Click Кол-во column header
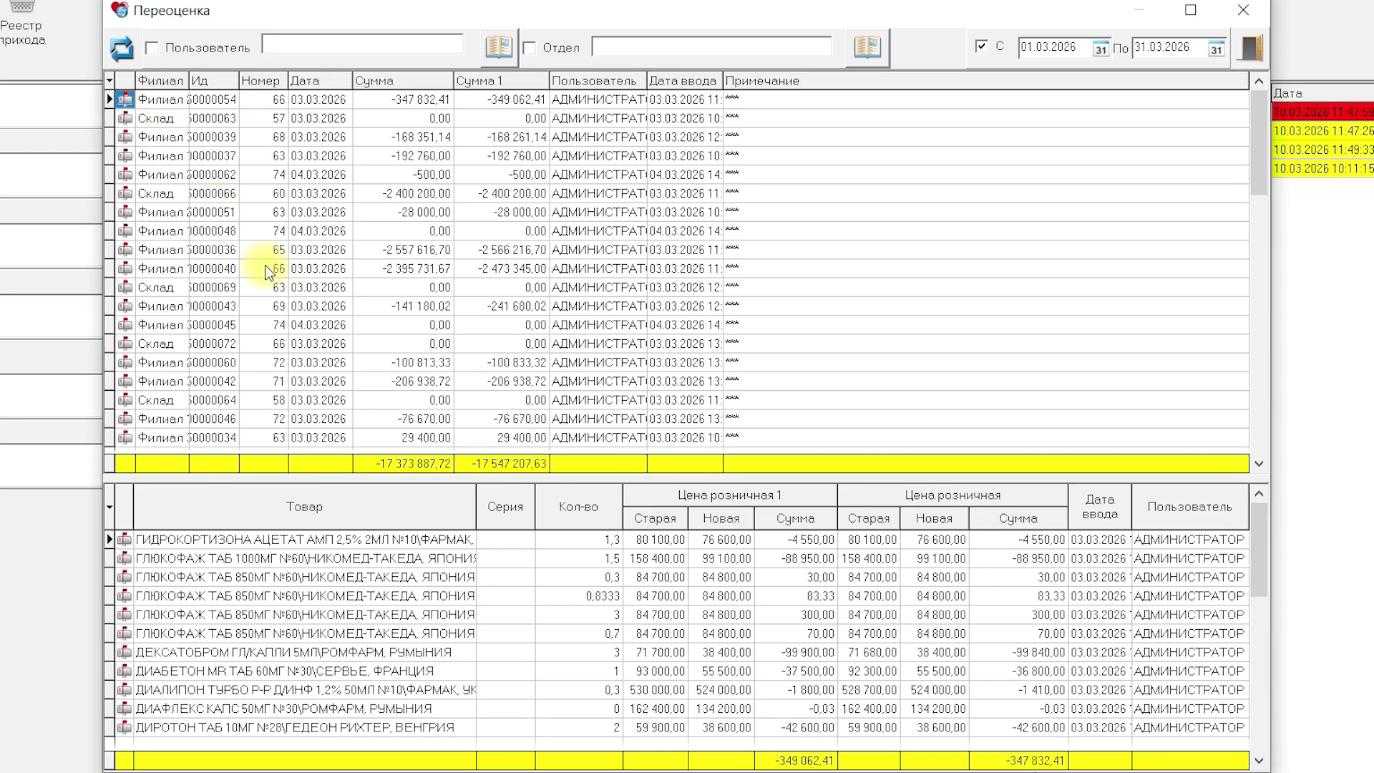The width and height of the screenshot is (1374, 773). point(578,507)
